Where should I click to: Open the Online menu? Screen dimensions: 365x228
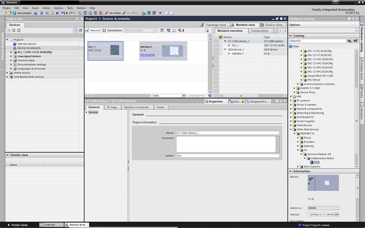coord(46,8)
